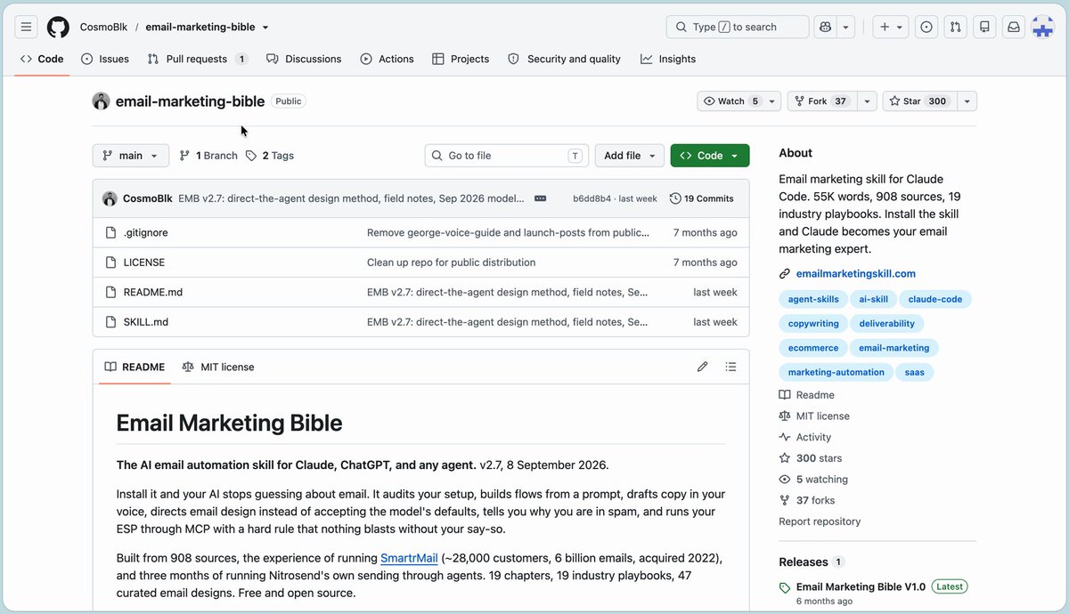
Task: Open the green Code dropdown
Action: [x=710, y=156]
